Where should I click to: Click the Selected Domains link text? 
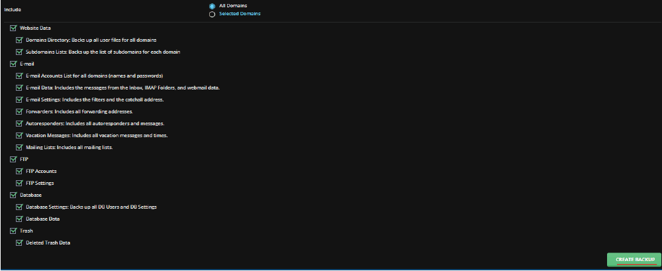point(240,14)
